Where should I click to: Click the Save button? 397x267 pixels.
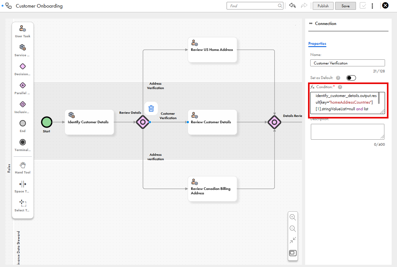click(x=346, y=6)
